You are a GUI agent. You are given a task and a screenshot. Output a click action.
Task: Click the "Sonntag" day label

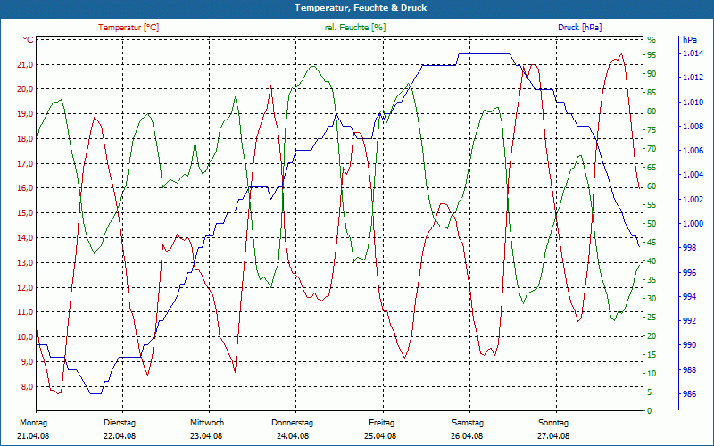(553, 423)
